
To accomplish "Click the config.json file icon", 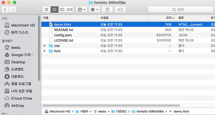I will pyautogui.click(x=51, y=35).
